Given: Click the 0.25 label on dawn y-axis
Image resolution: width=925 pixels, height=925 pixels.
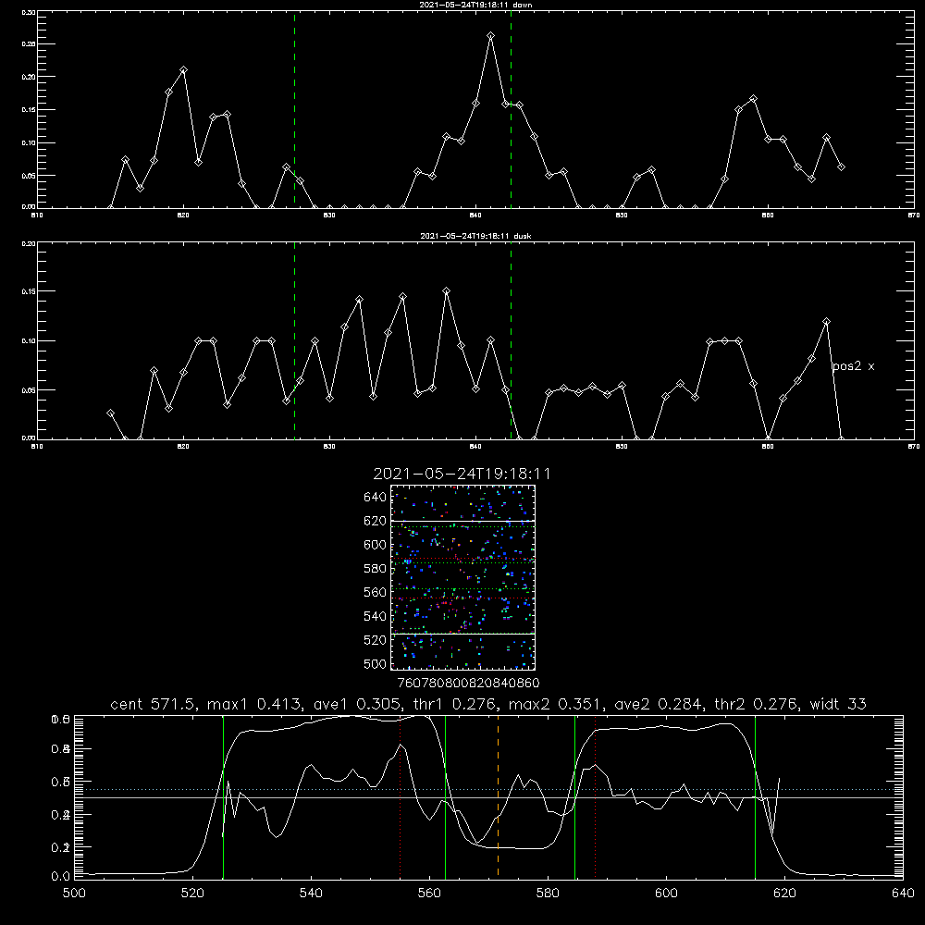Looking at the screenshot, I should click(x=29, y=44).
